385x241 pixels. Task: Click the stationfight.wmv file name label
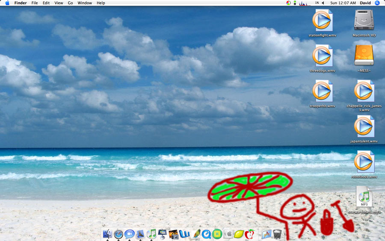(323, 36)
